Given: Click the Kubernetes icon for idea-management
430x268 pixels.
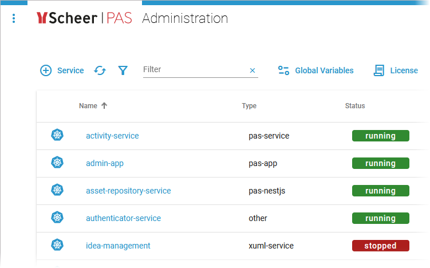Looking at the screenshot, I should point(57,245).
